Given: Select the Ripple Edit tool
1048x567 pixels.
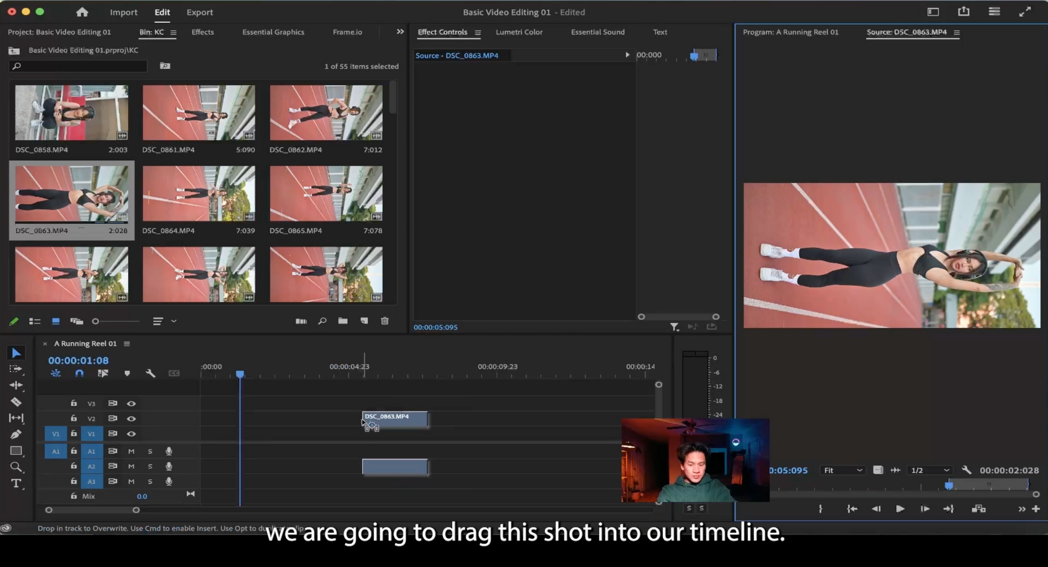Looking at the screenshot, I should (16, 385).
